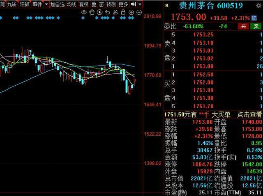263x196 pixels.
Task: Toggle the eye visibility icon
Action: tap(84, 12)
